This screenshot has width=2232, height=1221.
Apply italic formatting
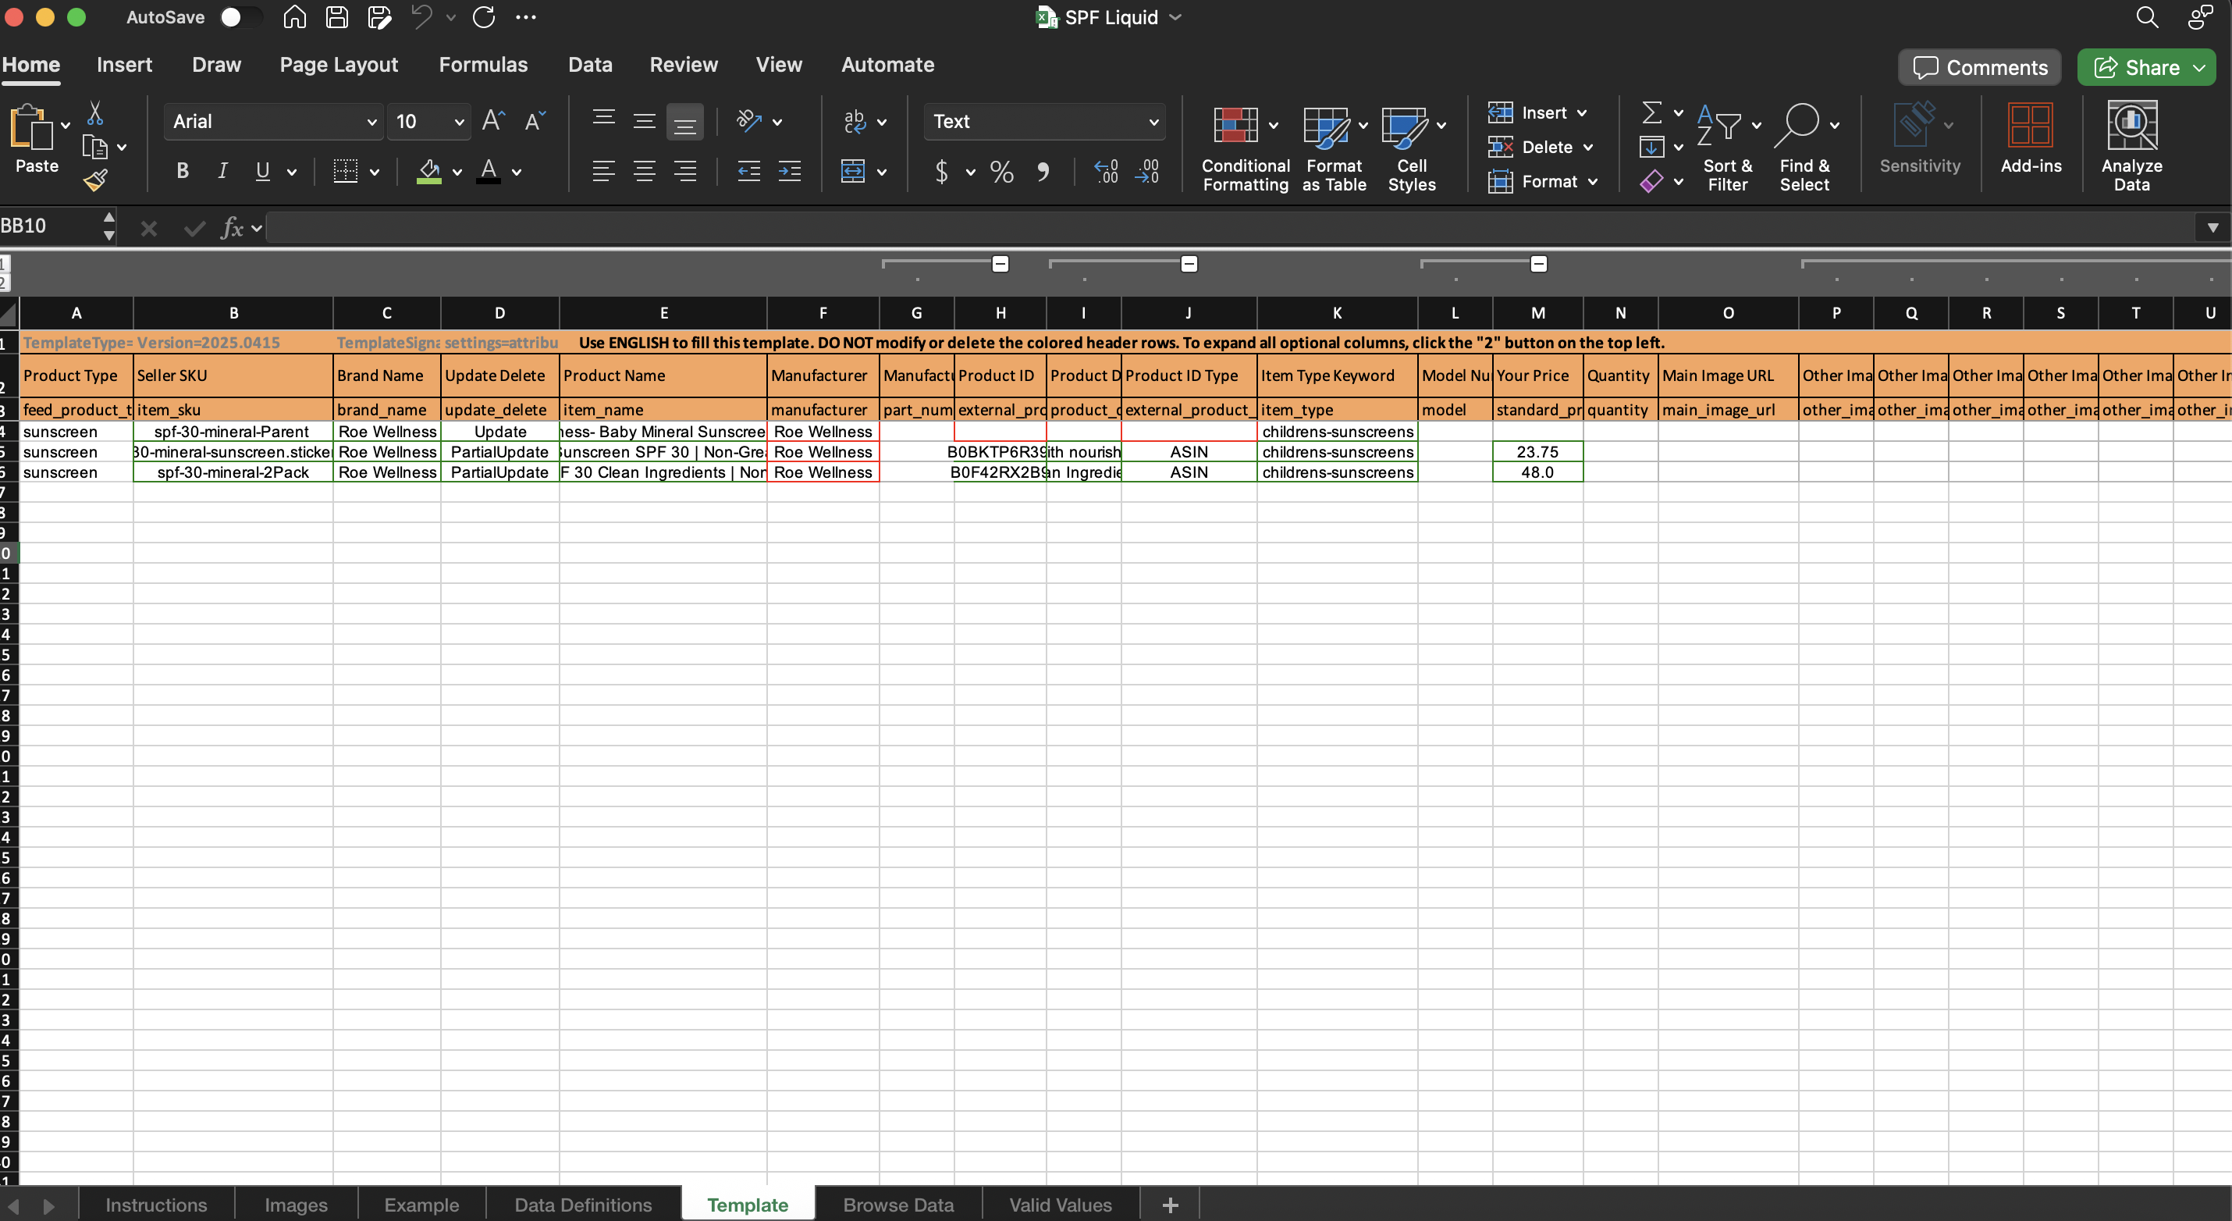click(222, 171)
